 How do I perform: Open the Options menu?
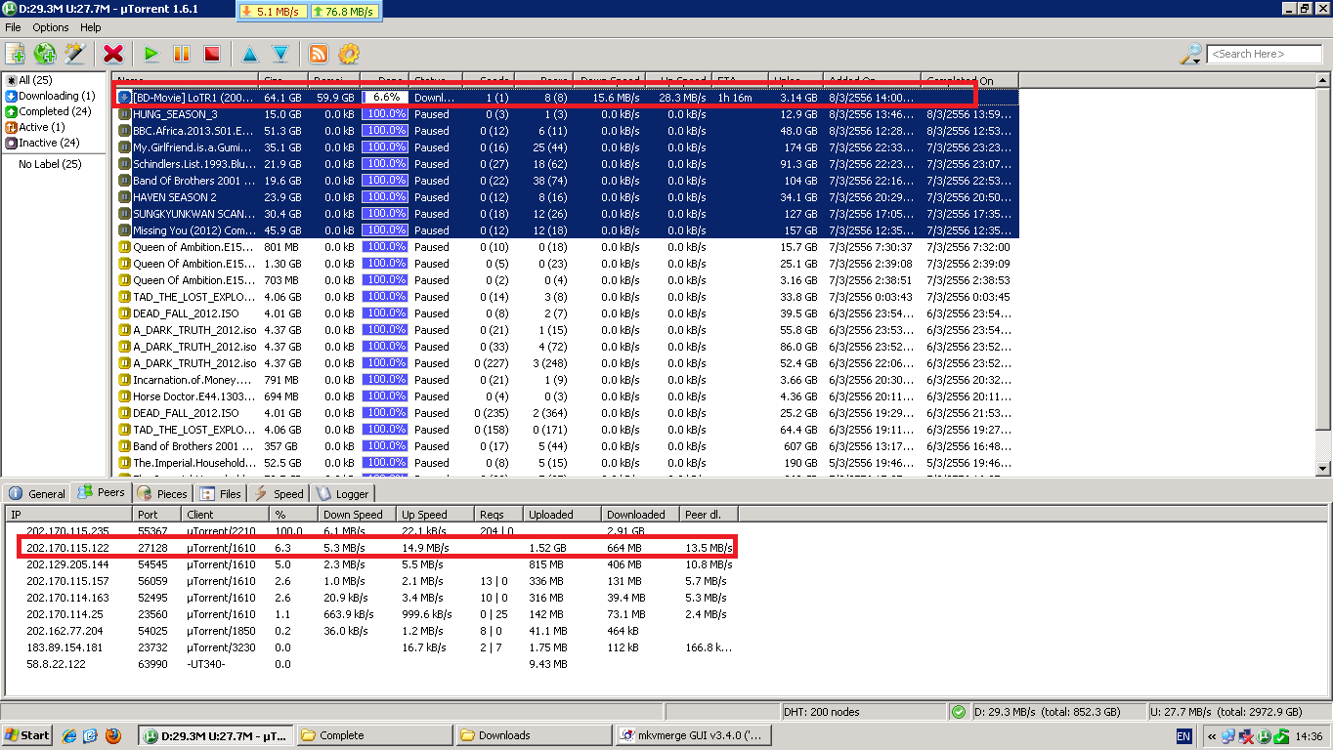[51, 27]
